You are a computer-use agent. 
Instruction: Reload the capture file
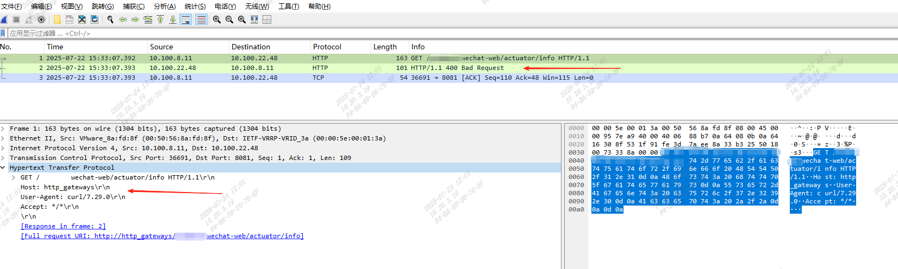point(95,20)
